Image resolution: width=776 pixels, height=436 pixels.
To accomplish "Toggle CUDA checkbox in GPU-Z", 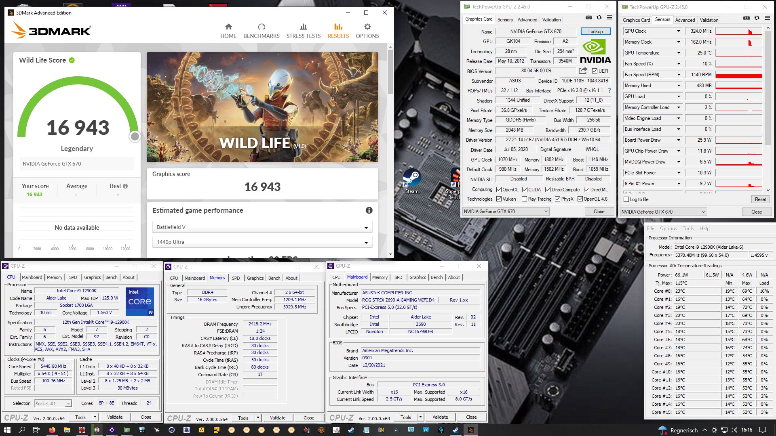I will coord(525,190).
